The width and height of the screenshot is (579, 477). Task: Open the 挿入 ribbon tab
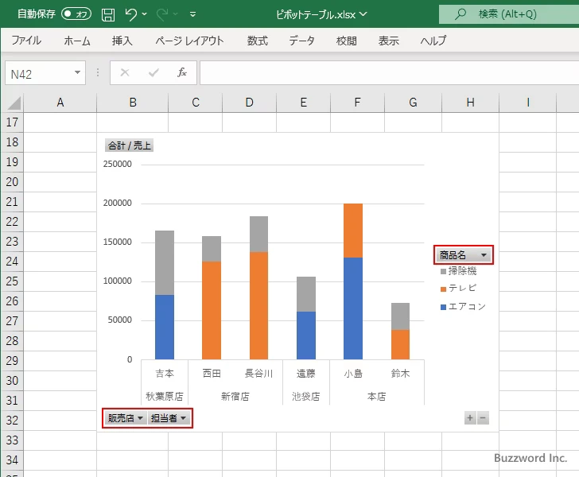point(122,41)
